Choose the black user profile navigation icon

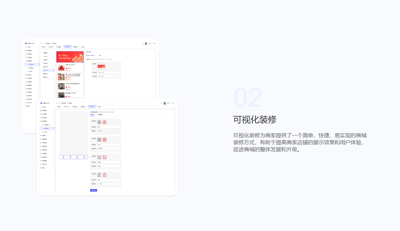click(x=99, y=175)
